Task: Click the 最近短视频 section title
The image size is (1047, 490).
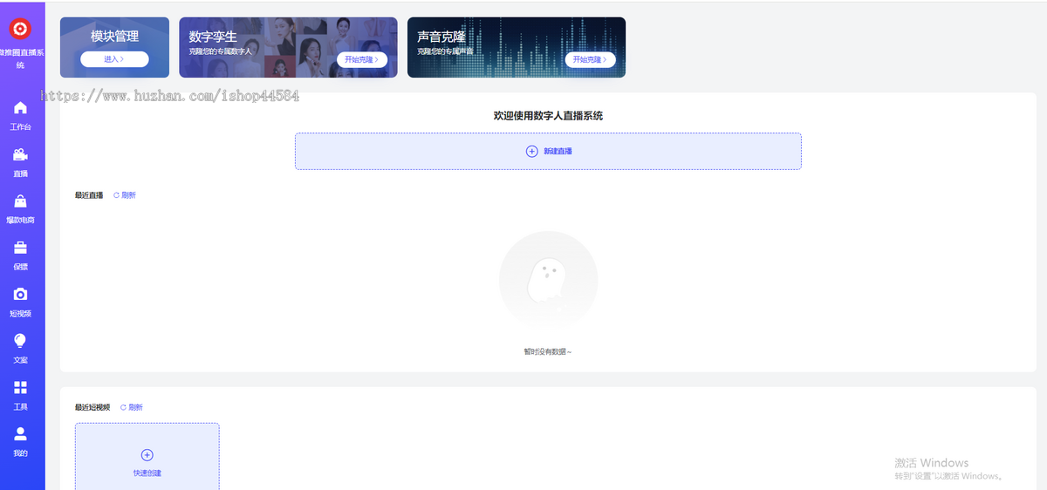Action: tap(92, 407)
